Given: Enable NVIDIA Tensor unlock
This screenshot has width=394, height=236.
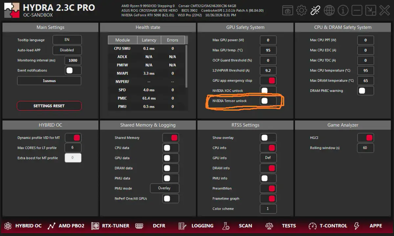Looking at the screenshot, I should (268, 101).
